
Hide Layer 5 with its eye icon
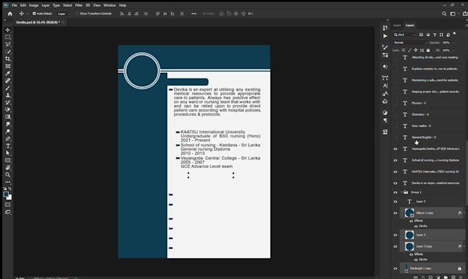(395, 202)
